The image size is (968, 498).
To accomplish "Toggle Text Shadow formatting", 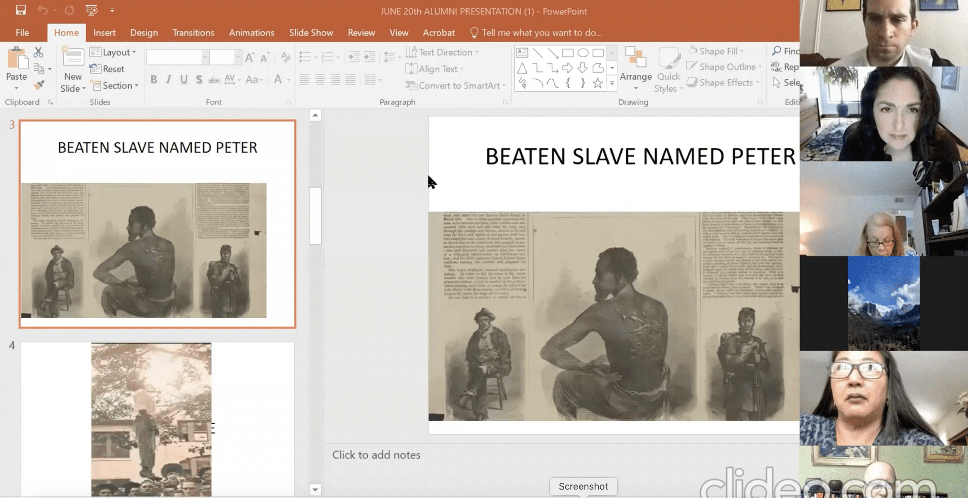I will [199, 79].
